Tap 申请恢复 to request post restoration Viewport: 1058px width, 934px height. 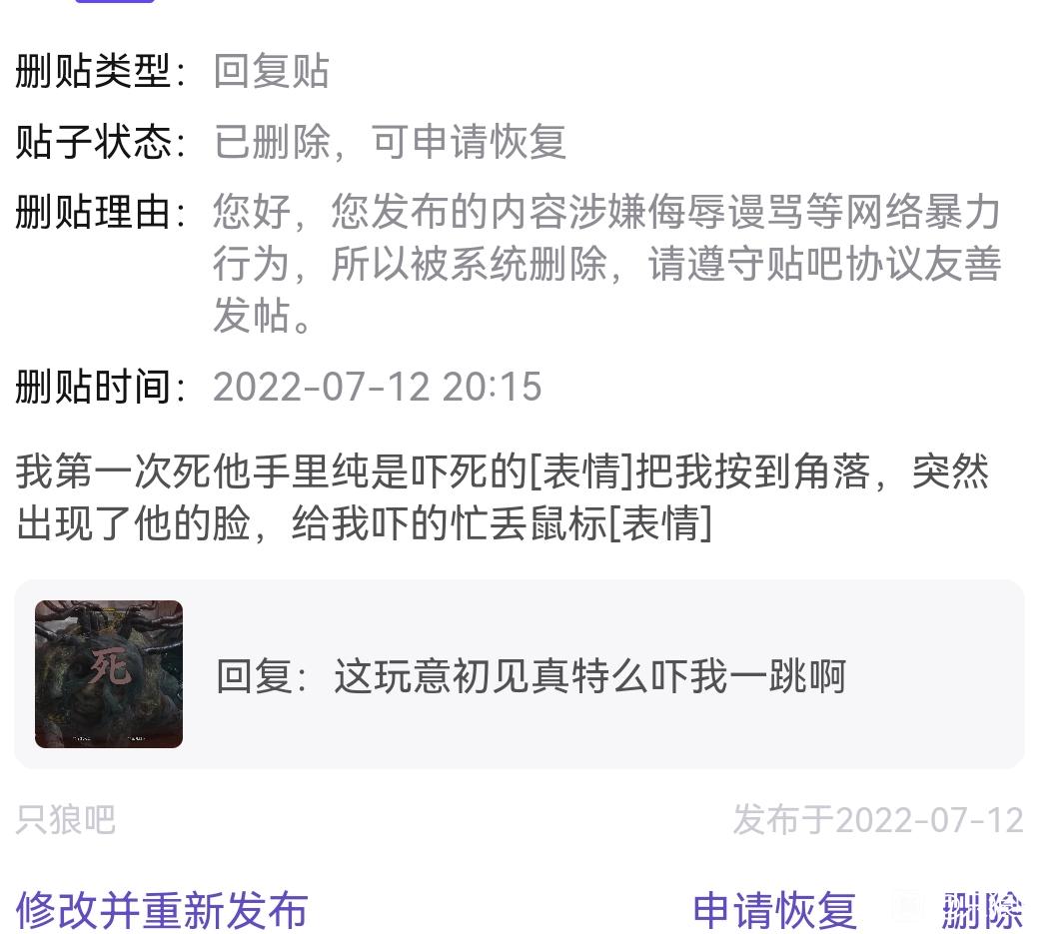[774, 910]
